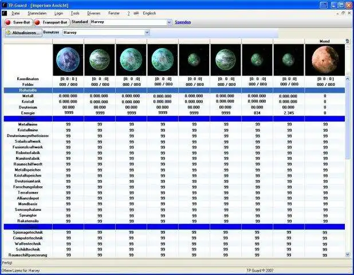Viewport: 354px width, 275px height.
Task: Expand the Benutzer dropdown arrow
Action: coord(147,33)
